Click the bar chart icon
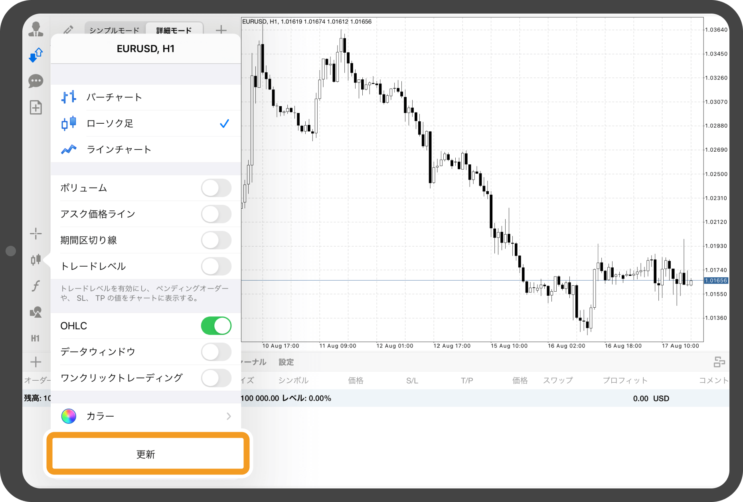 point(69,97)
